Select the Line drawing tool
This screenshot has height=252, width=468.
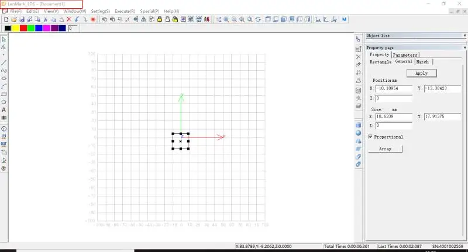(4, 62)
